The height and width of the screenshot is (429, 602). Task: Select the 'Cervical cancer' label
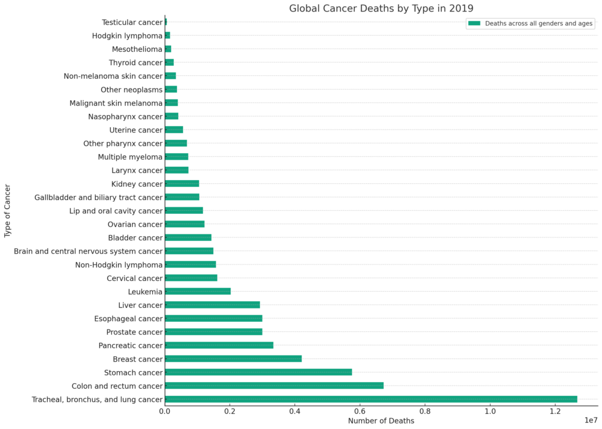pos(135,278)
